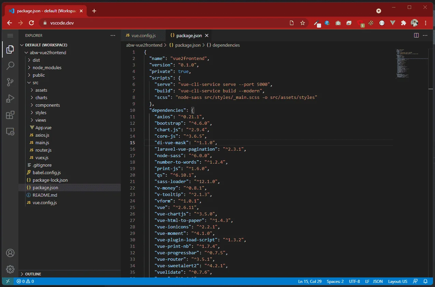Close the package.json editor tab
435x287 pixels.
point(207,35)
